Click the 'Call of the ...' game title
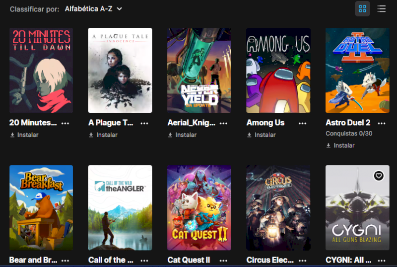 tap(111, 260)
